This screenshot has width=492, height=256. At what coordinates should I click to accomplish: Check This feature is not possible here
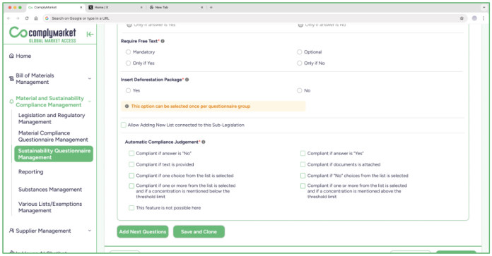[x=131, y=208]
